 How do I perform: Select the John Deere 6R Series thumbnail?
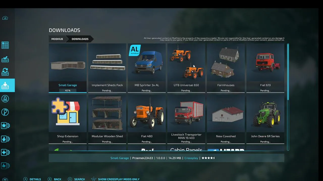pyautogui.click(x=265, y=113)
